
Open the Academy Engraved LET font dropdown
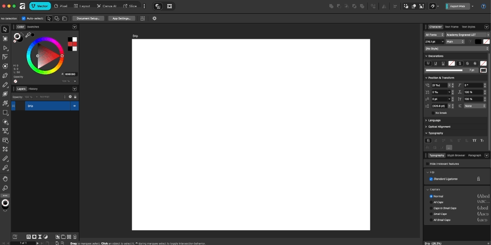point(467,35)
